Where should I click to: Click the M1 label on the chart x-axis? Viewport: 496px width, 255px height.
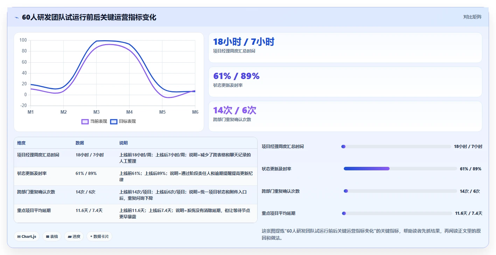click(x=30, y=112)
